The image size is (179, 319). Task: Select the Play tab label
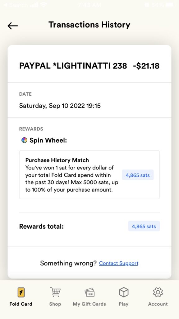click(124, 304)
